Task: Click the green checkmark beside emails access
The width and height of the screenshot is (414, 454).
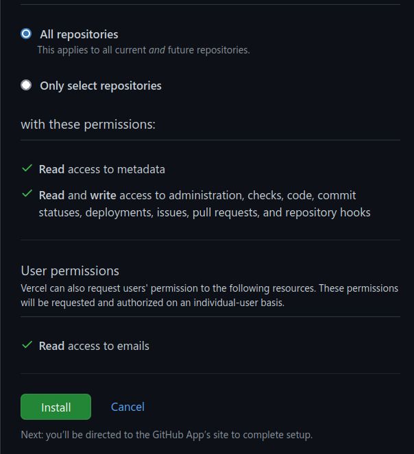Action: (27, 345)
